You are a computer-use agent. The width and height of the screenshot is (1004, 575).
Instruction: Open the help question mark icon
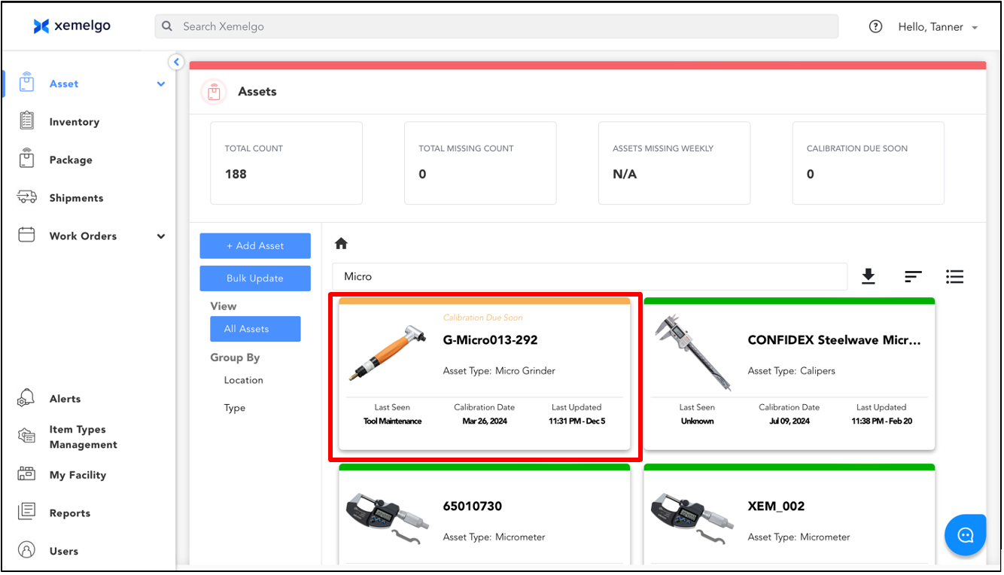click(x=875, y=26)
